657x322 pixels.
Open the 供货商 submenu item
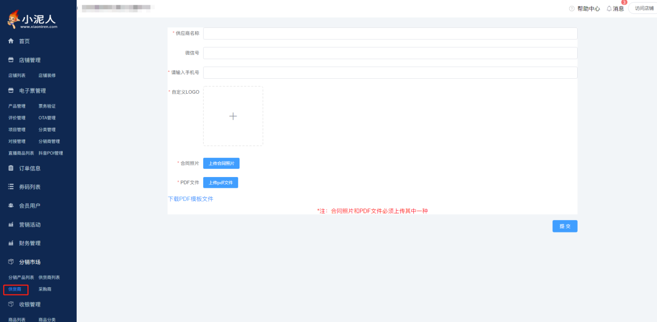15,289
